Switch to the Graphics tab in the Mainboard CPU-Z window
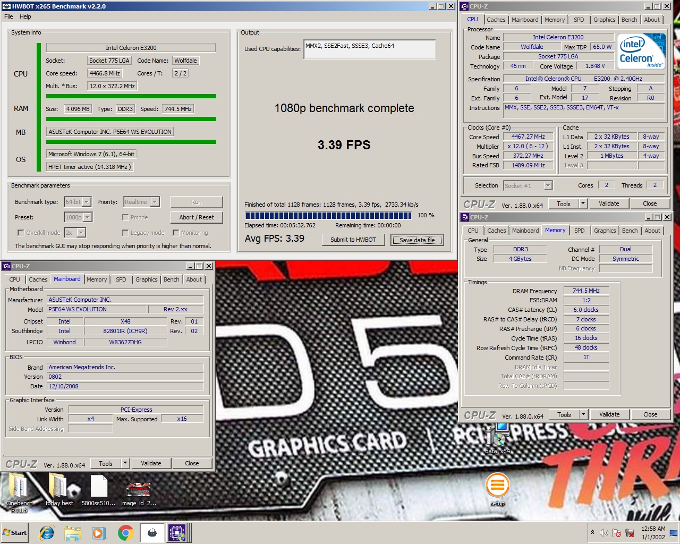 (147, 279)
